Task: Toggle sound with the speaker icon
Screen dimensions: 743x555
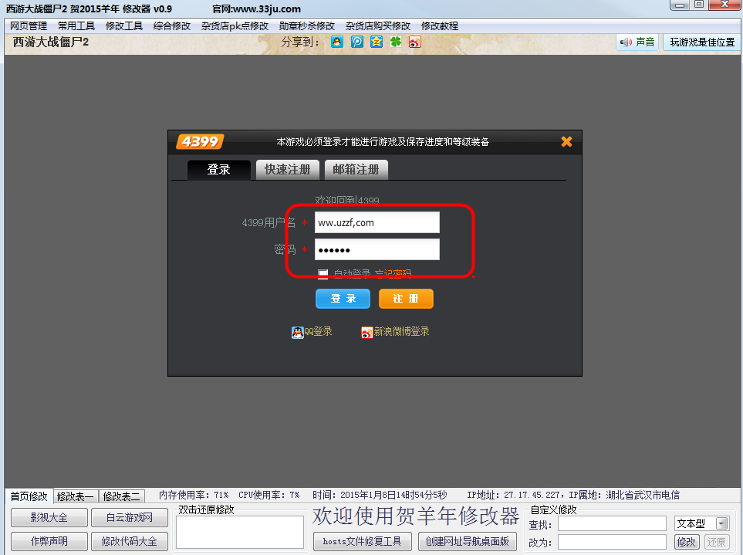Action: coord(626,42)
